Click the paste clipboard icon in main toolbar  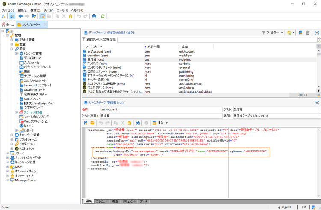[x=70, y=16]
